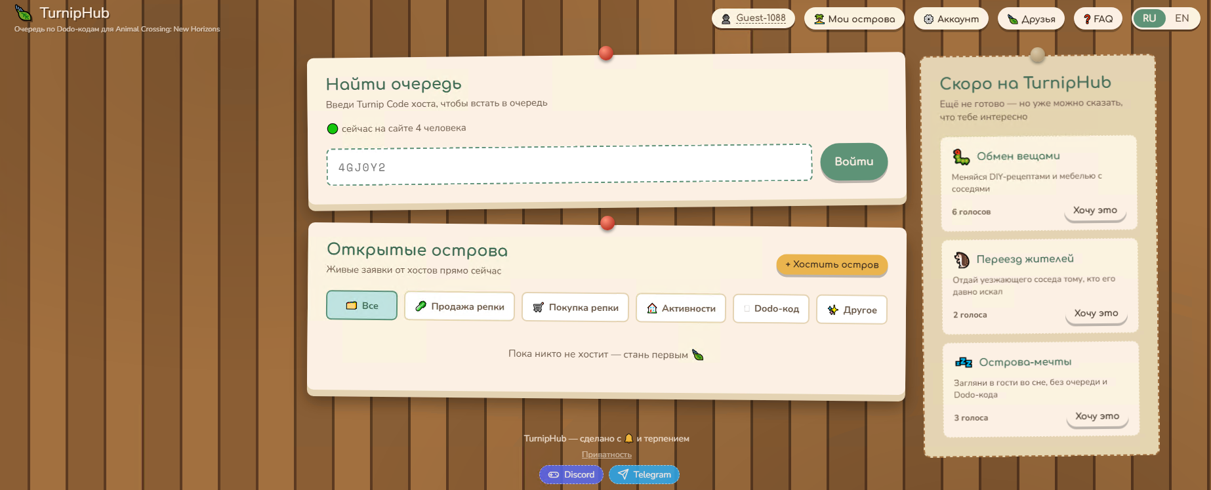
Task: Click the 'Переезд жителей' card title
Action: [1025, 259]
